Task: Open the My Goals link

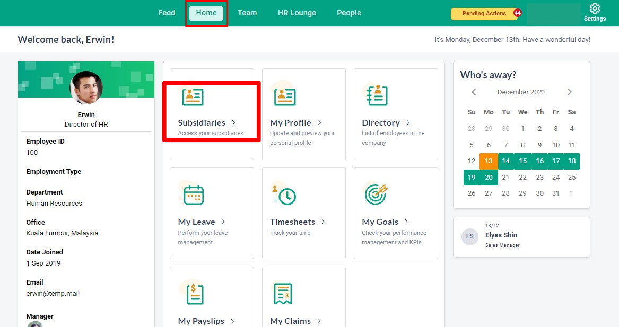Action: click(x=380, y=222)
